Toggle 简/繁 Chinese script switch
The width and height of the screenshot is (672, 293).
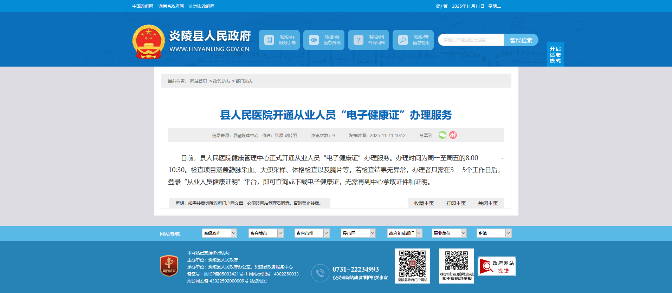441,6
